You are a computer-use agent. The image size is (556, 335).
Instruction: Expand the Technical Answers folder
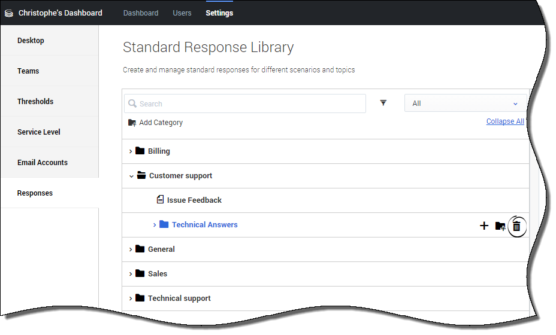pos(155,225)
